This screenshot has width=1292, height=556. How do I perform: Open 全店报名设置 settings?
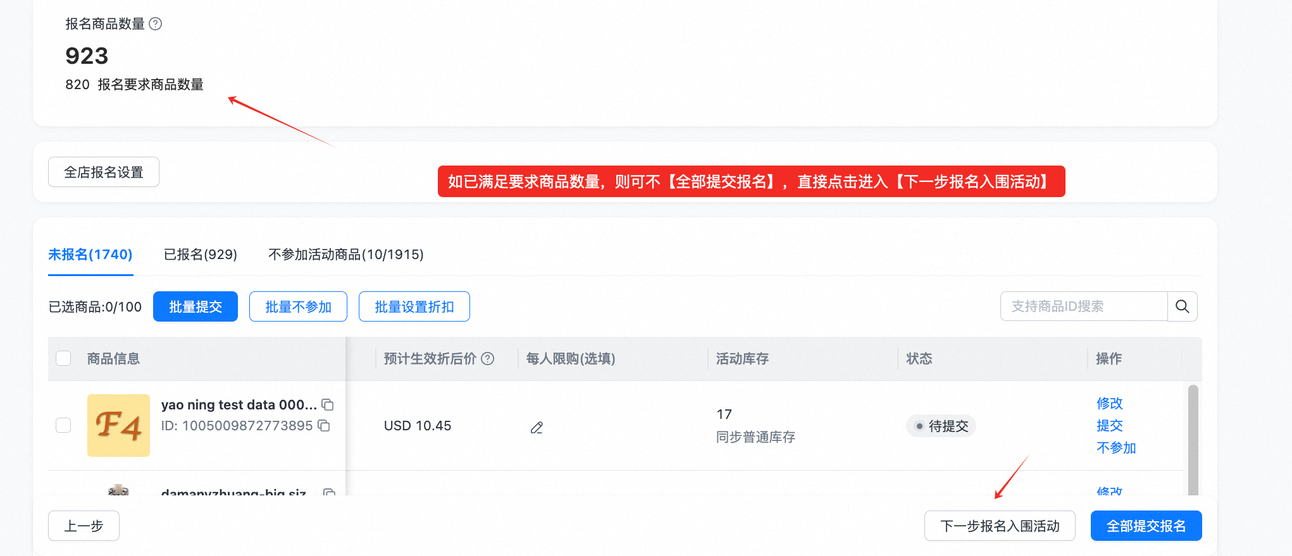103,171
